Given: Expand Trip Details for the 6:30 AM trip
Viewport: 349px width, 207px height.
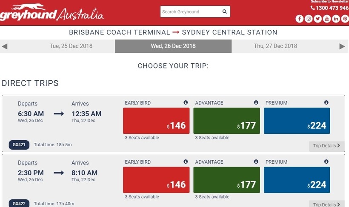Looking at the screenshot, I should [326, 146].
